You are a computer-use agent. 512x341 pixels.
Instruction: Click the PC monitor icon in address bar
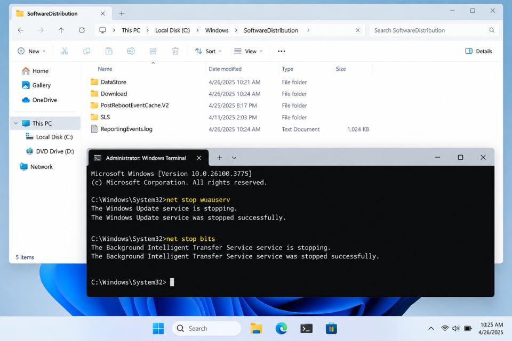pyautogui.click(x=102, y=30)
